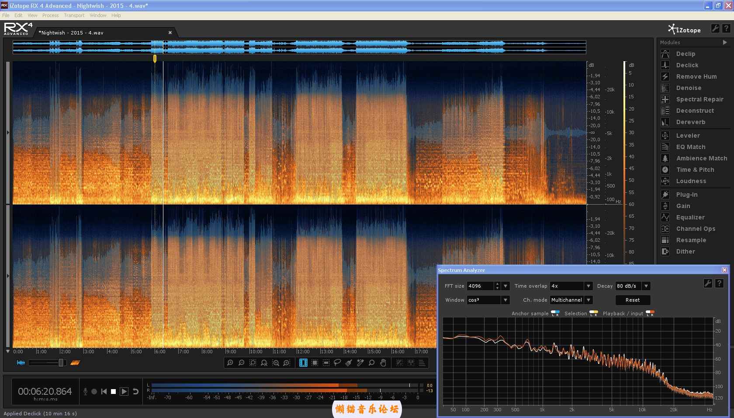Open Spectrum Analyzer help button
734x418 pixels.
[x=719, y=283]
